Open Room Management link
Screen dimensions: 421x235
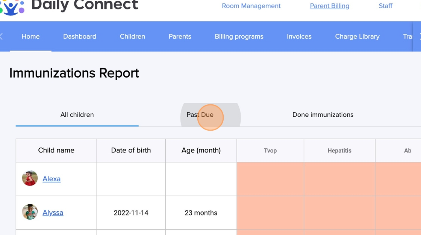point(251,6)
